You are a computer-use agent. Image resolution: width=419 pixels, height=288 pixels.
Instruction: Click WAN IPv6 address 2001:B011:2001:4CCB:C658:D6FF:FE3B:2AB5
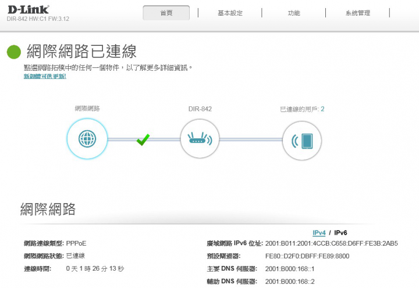pos(331,243)
